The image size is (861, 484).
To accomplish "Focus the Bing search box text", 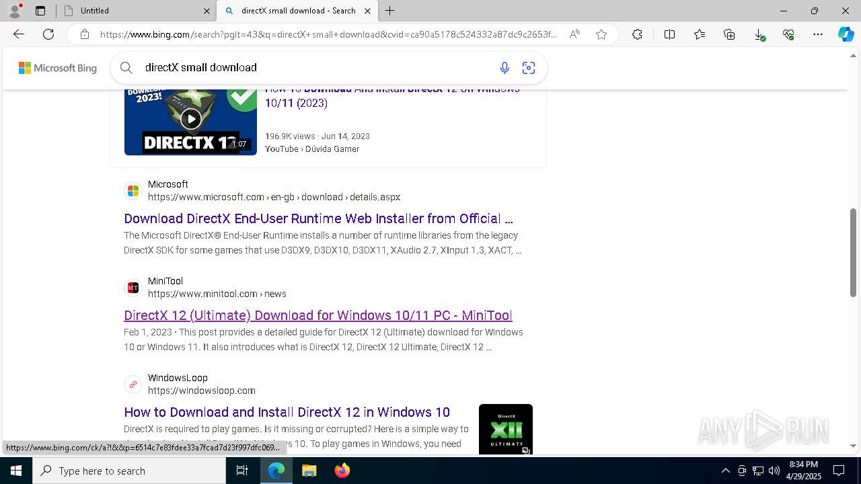I will pyautogui.click(x=201, y=67).
